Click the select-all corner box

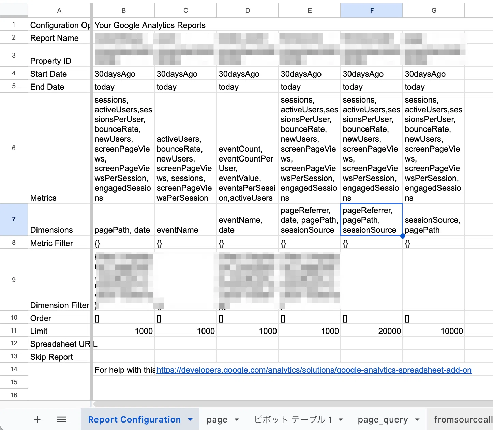[x=14, y=10]
